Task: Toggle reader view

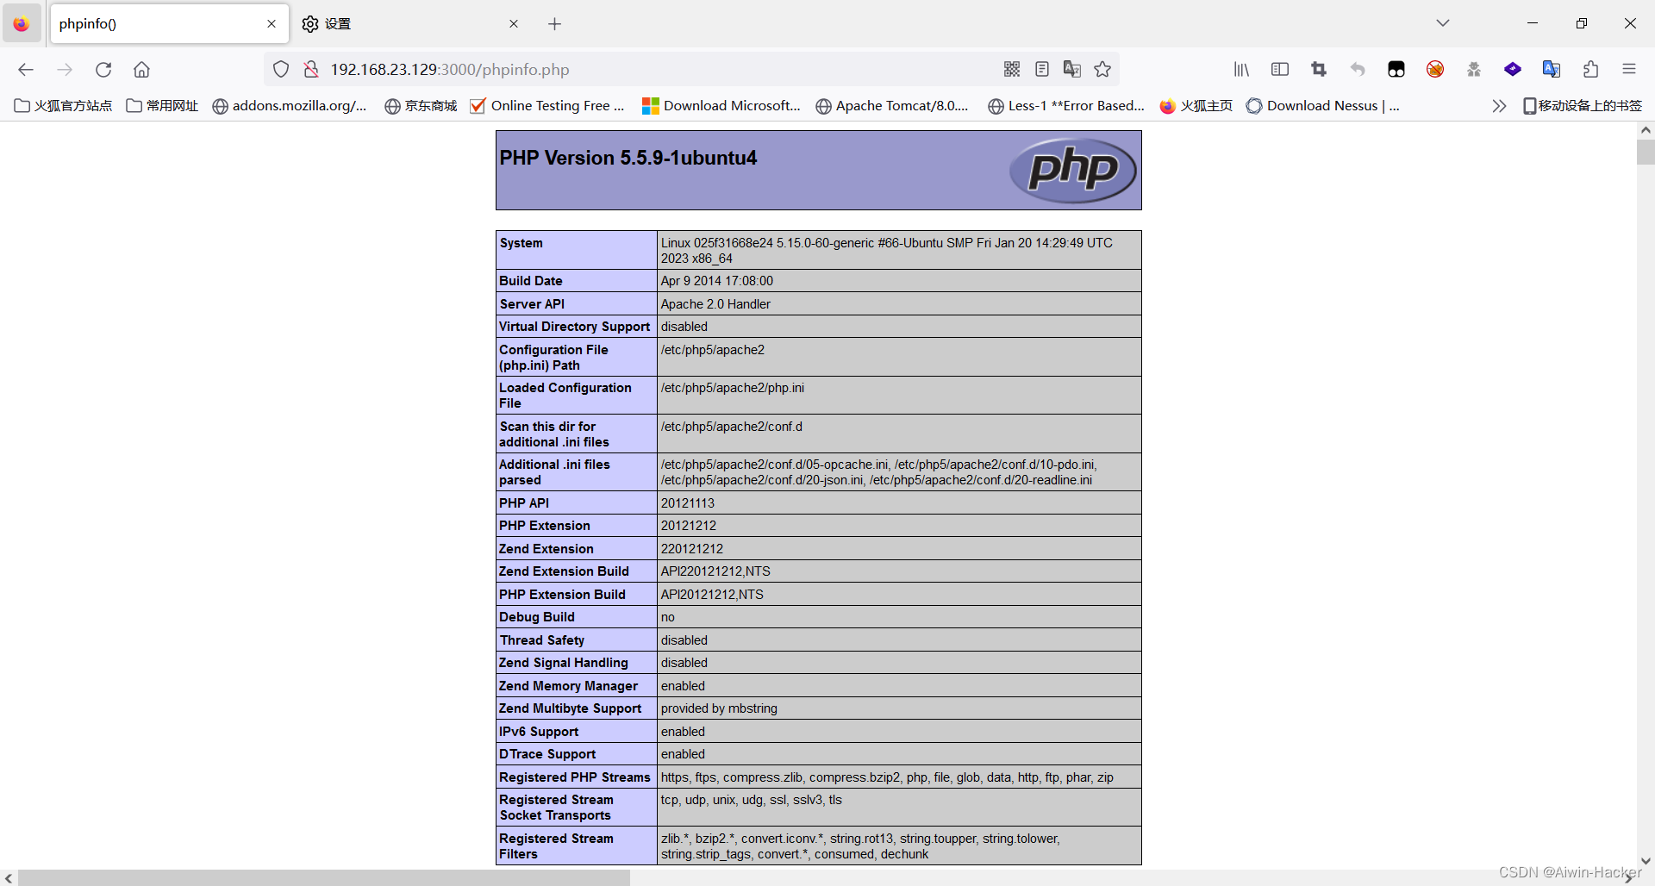Action: [x=1042, y=70]
